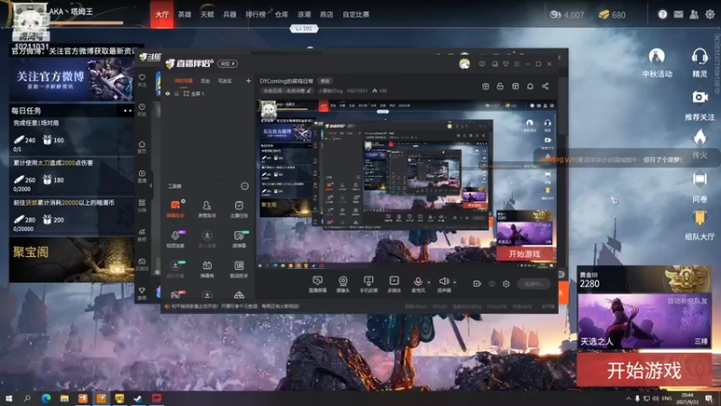Image resolution: width=721 pixels, height=406 pixels.
Task: Click the start-streaming button beside the gear icon
Action: pyautogui.click(x=534, y=283)
